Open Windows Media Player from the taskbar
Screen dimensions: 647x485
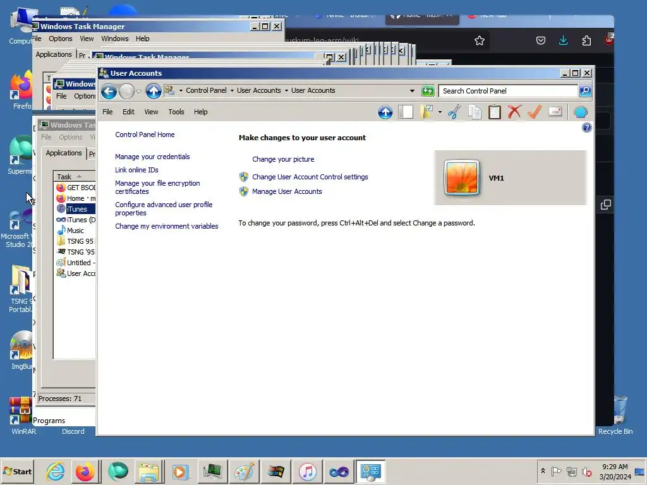pos(180,471)
